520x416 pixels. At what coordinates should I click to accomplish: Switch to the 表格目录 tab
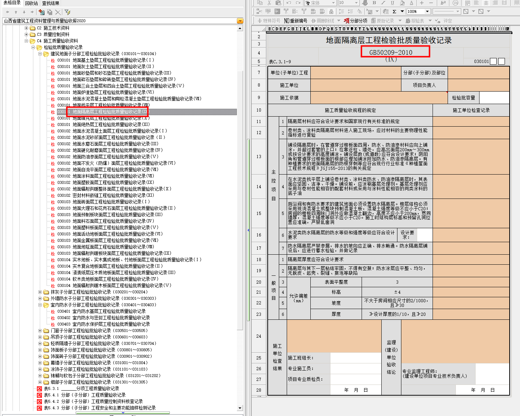click(12, 3)
